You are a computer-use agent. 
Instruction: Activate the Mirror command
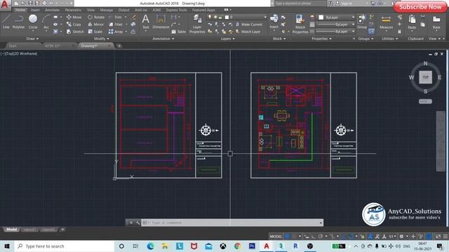coord(95,24)
